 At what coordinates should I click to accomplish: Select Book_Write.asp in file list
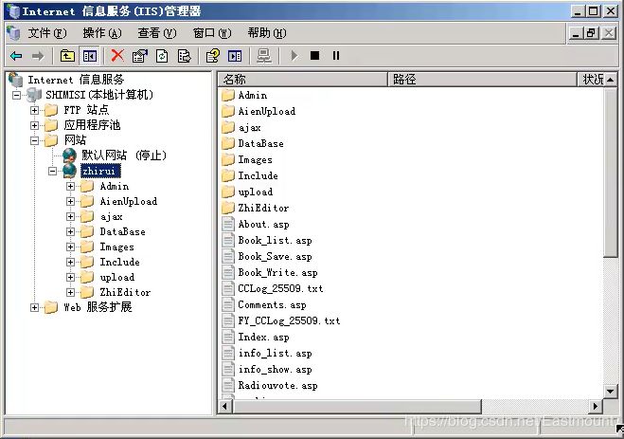point(277,272)
